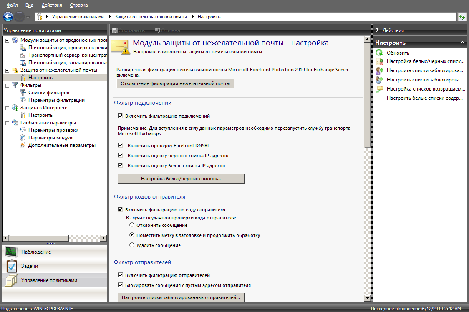Open the Задачи tasks section icon
Screen dimensions: 469x312
pyautogui.click(x=11, y=266)
